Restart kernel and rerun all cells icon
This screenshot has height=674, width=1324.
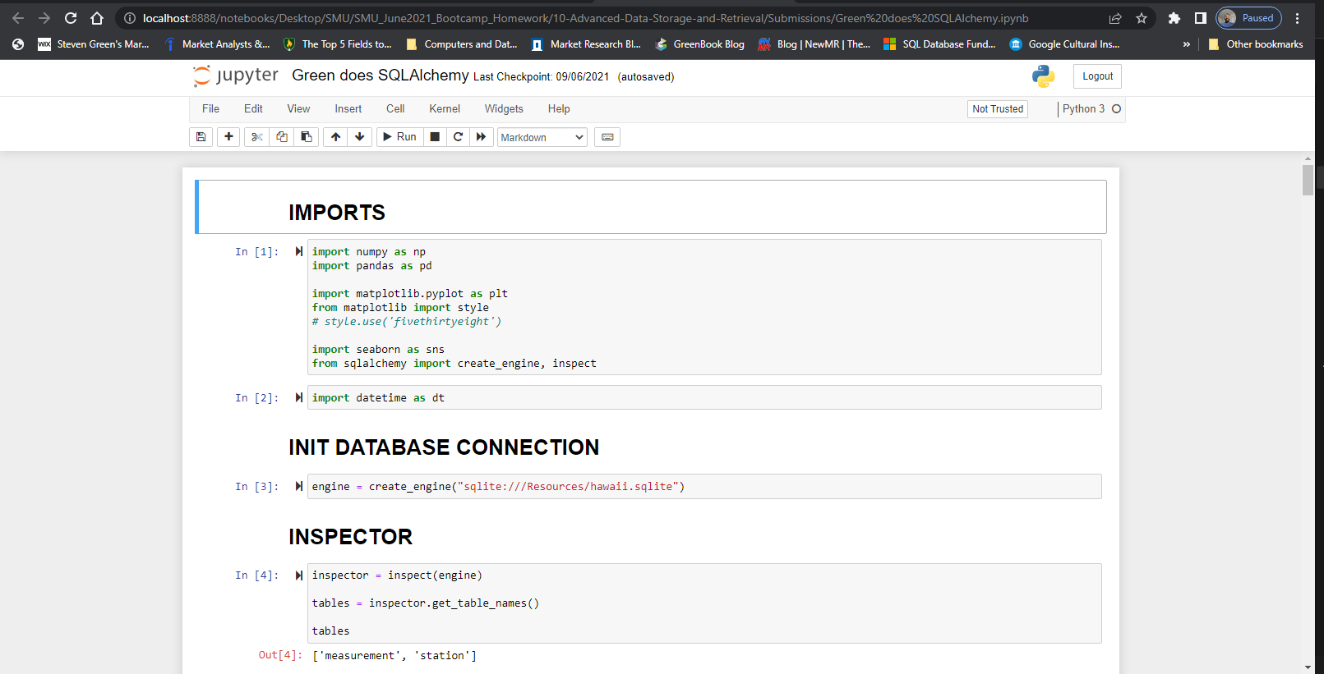tap(481, 137)
